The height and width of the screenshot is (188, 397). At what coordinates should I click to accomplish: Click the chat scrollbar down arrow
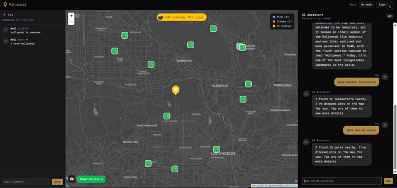click(395, 172)
